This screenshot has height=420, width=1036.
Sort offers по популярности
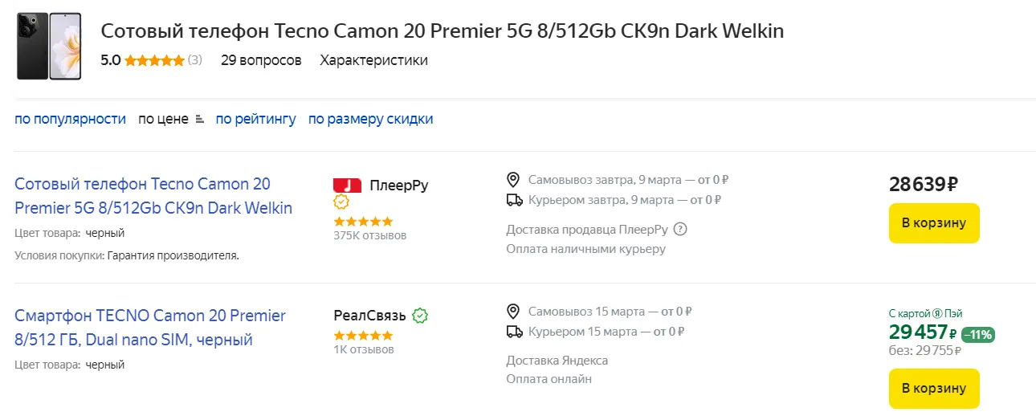coord(70,119)
